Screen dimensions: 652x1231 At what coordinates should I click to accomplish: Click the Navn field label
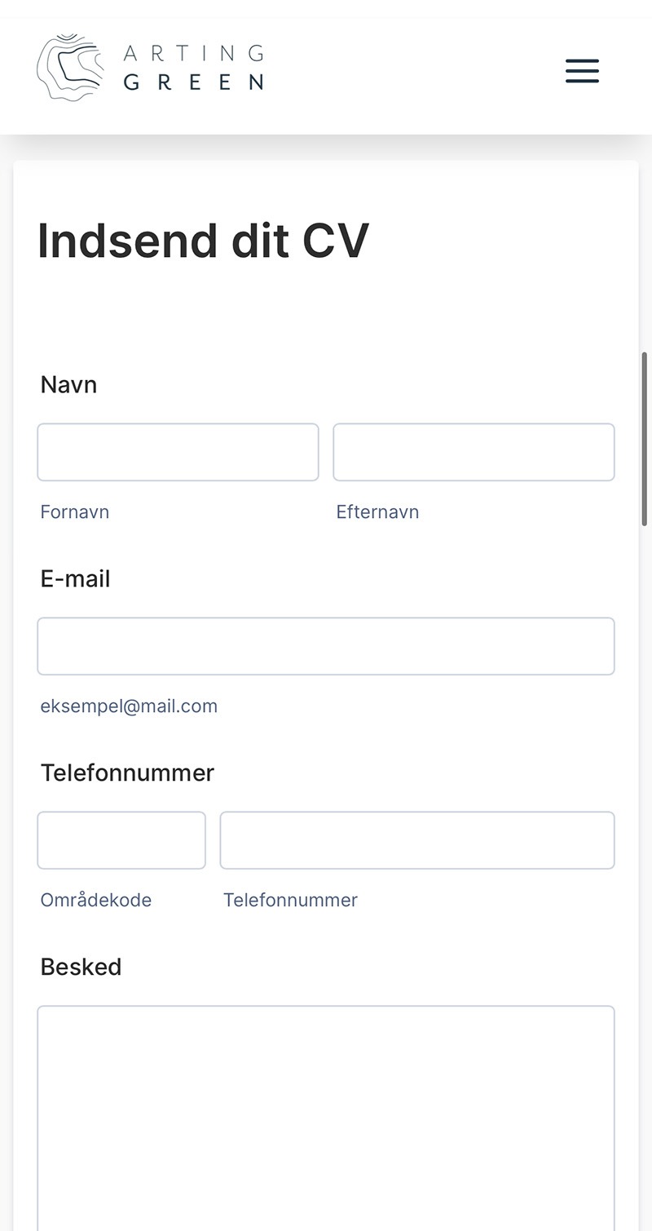coord(68,384)
